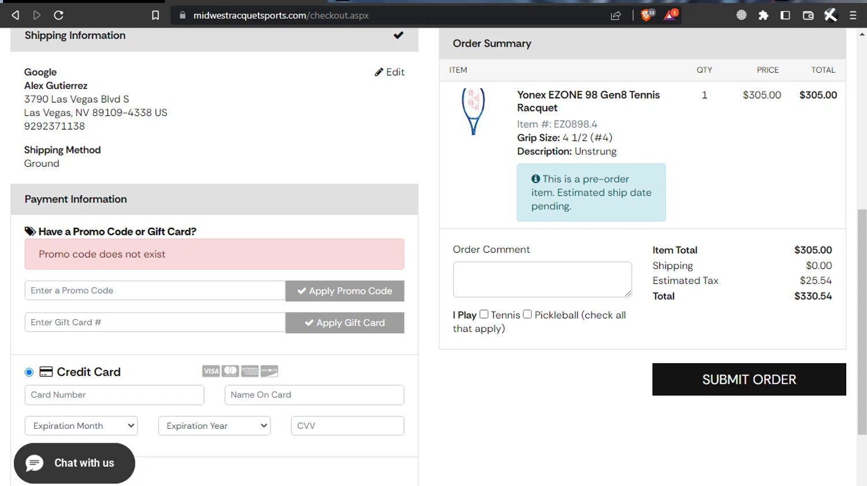Click the Estimated Tax value $25.54
Image resolution: width=867 pixels, height=486 pixels.
[x=816, y=281]
